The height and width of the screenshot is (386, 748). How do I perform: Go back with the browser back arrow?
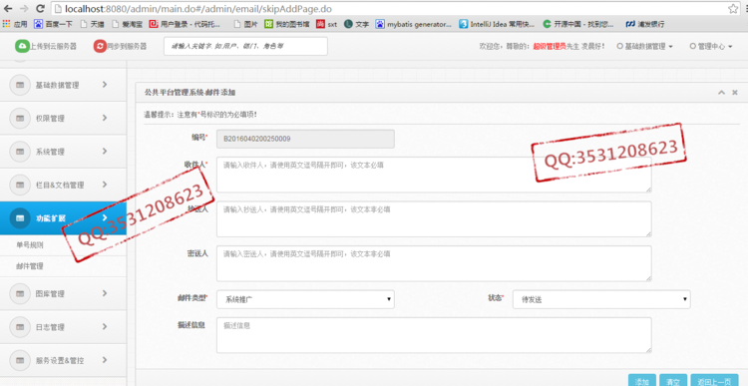(x=8, y=9)
